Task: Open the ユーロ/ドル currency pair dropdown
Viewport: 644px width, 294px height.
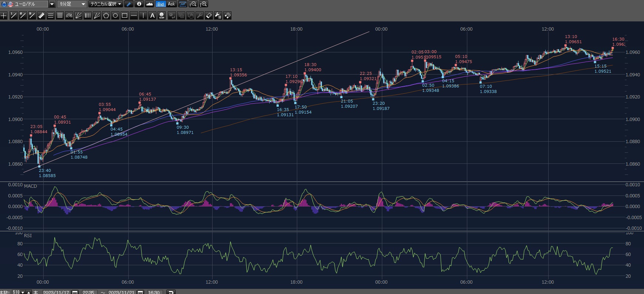Action: (52, 4)
